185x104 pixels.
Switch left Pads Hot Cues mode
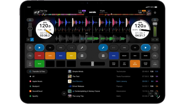pyautogui.click(x=30, y=64)
